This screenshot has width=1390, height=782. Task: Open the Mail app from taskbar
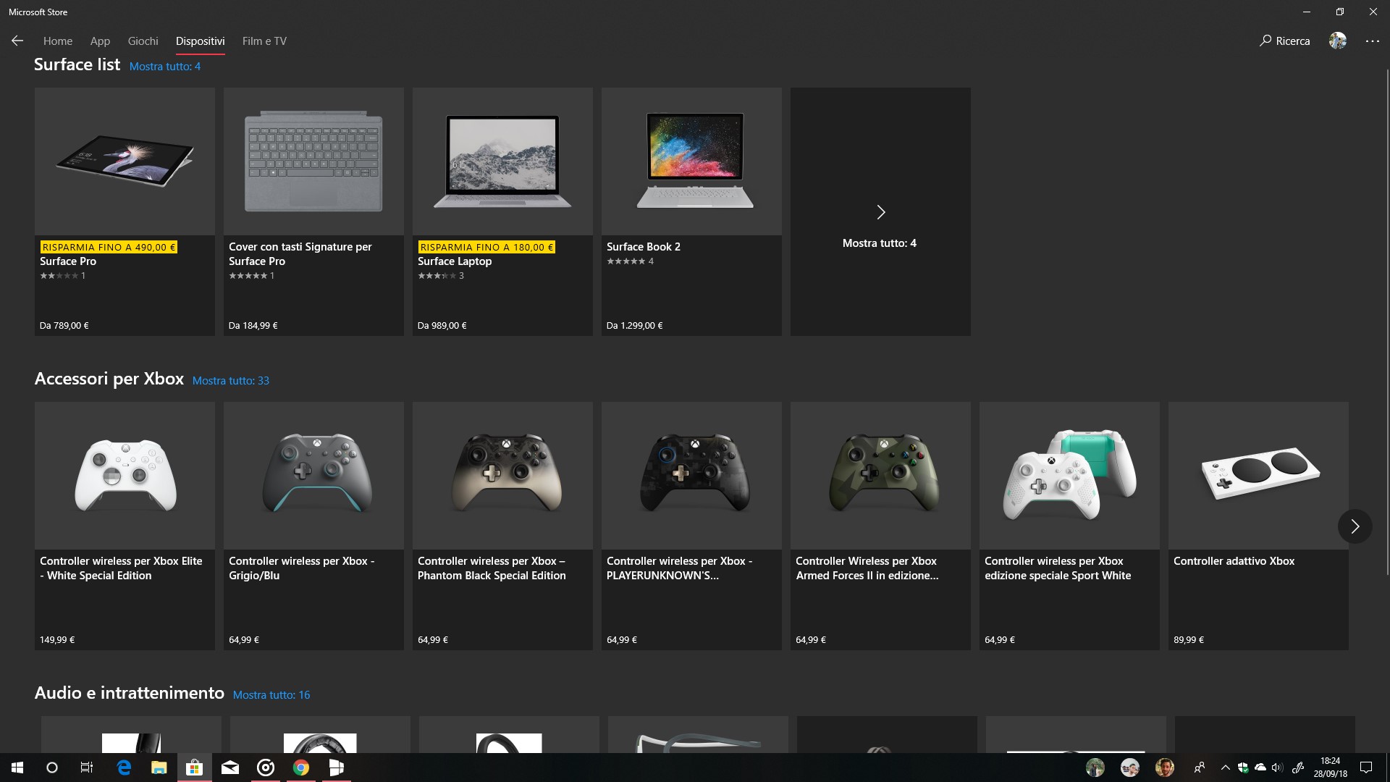tap(230, 768)
